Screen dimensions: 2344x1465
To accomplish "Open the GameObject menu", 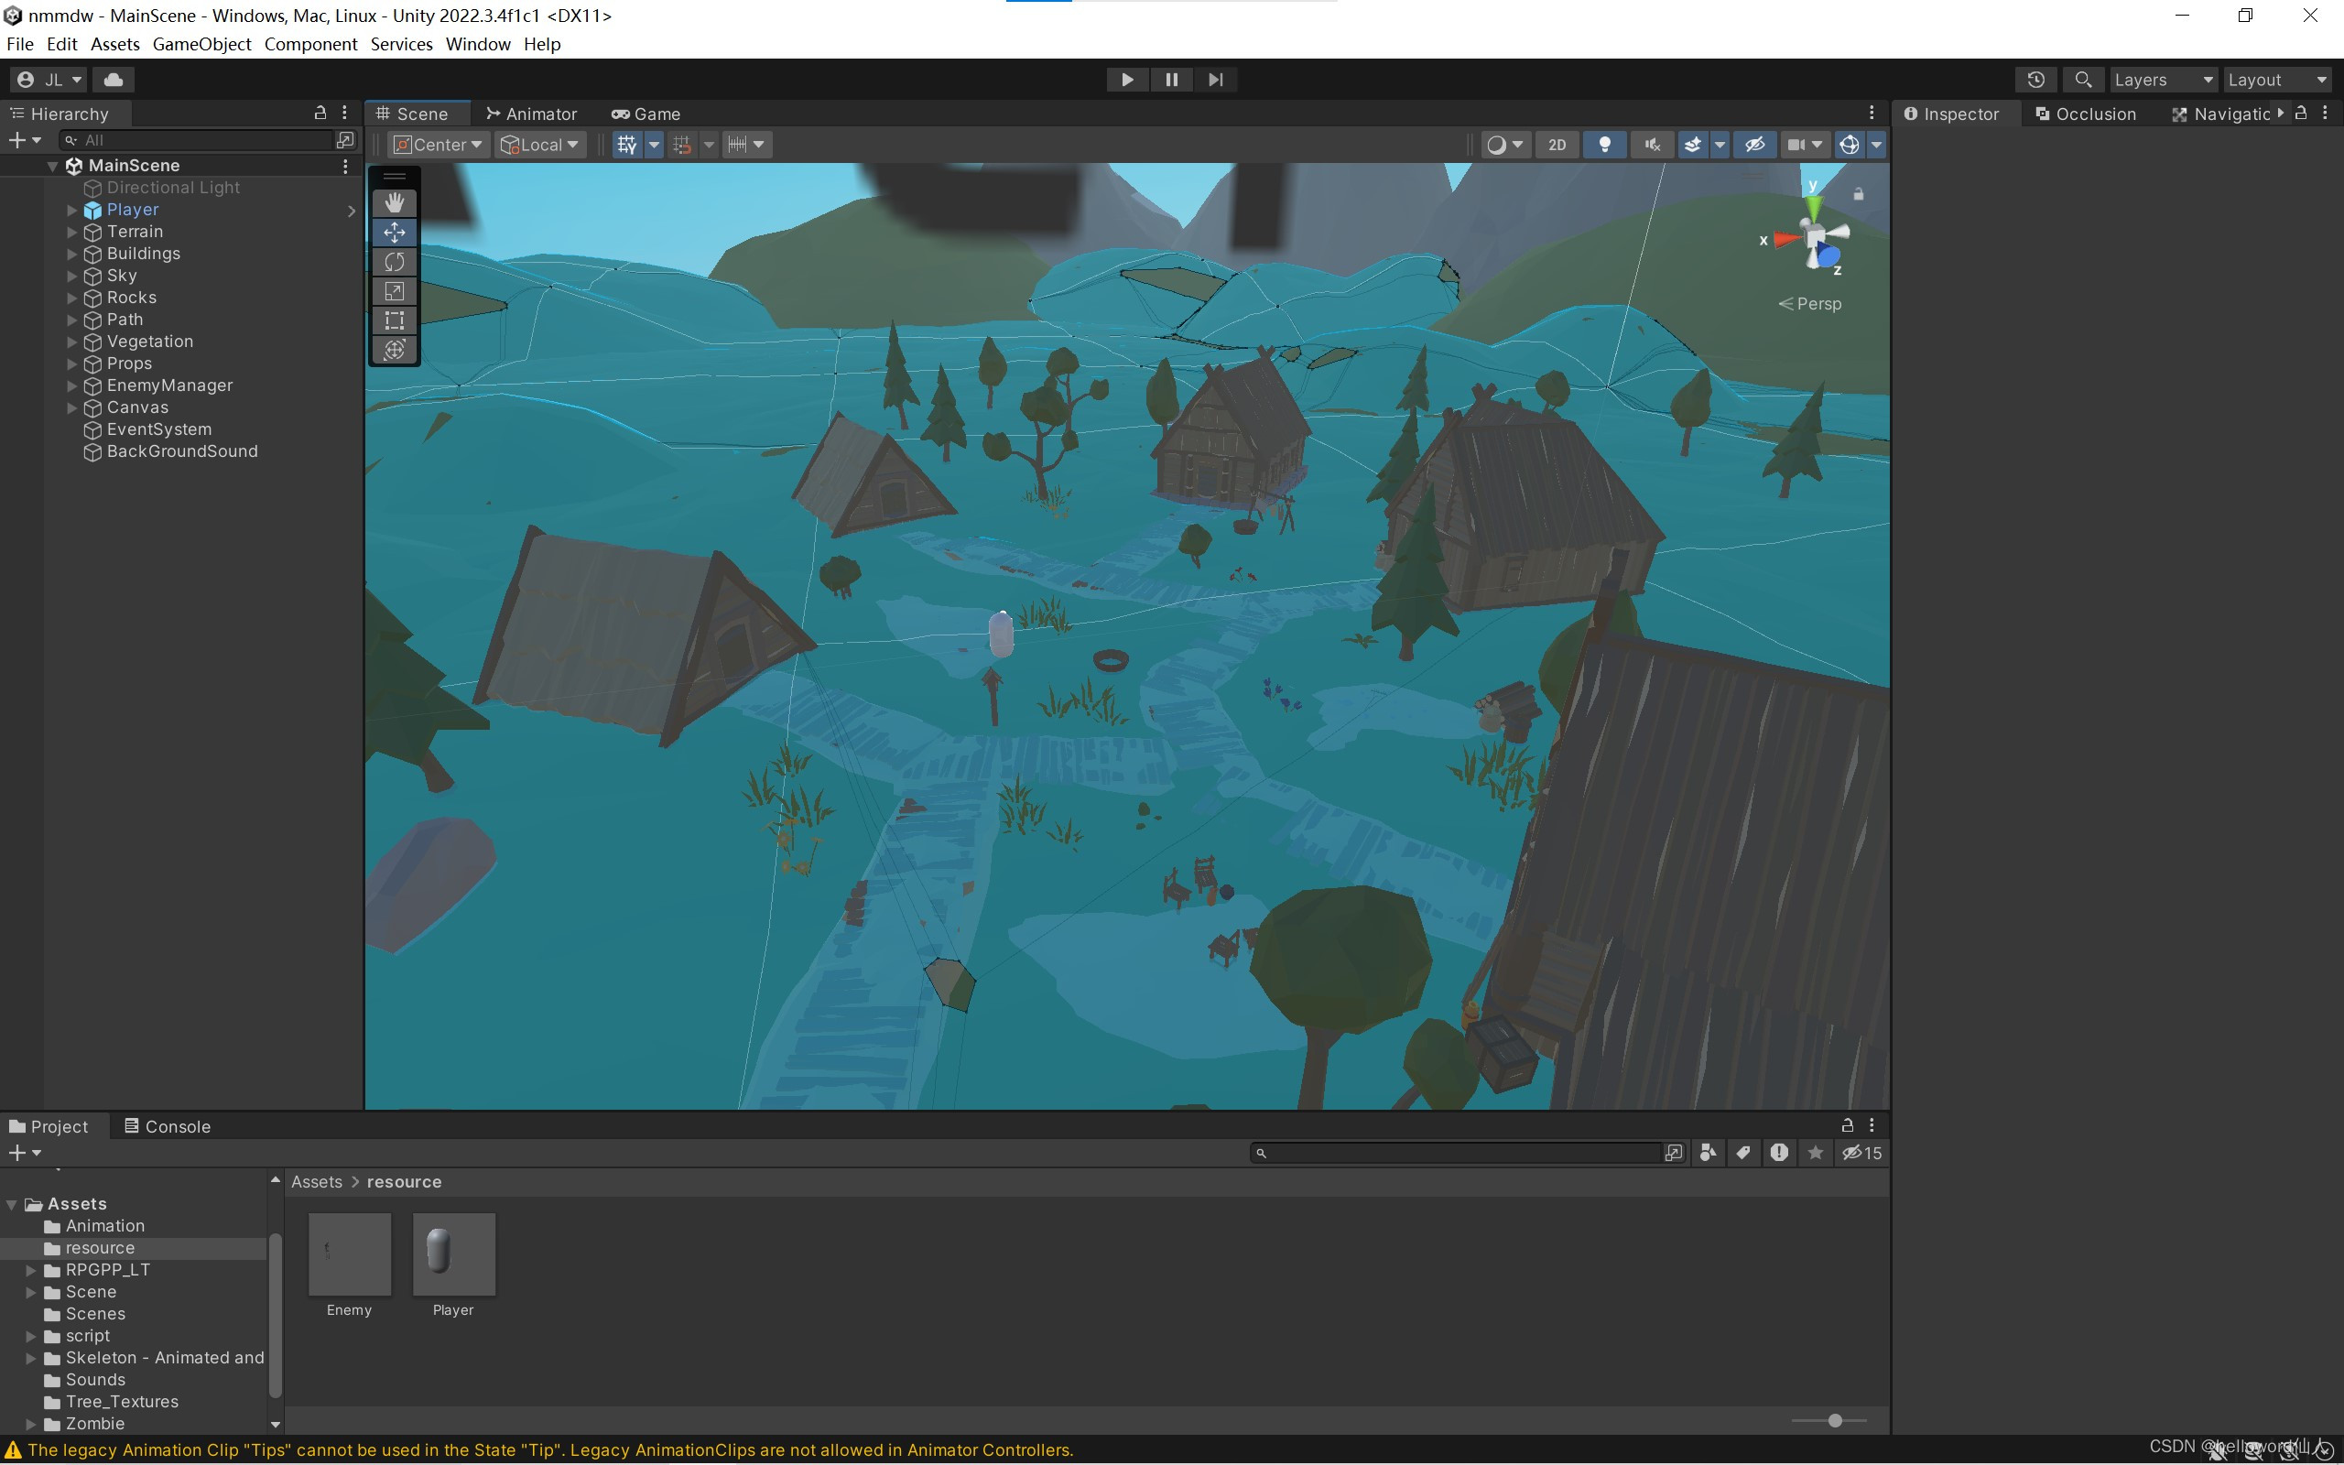I will (201, 44).
